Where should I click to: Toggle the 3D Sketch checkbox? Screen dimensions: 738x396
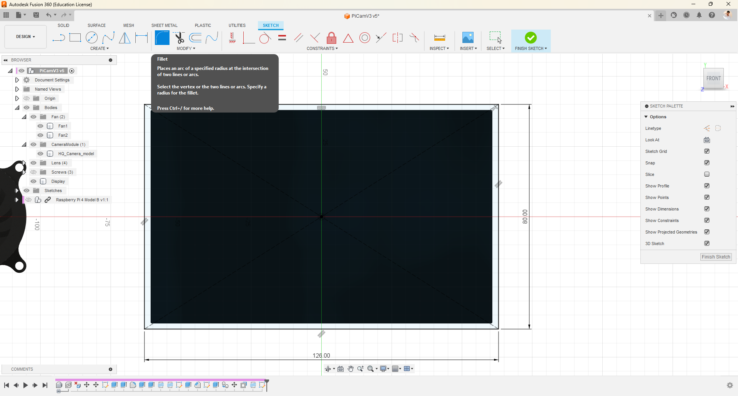(707, 244)
